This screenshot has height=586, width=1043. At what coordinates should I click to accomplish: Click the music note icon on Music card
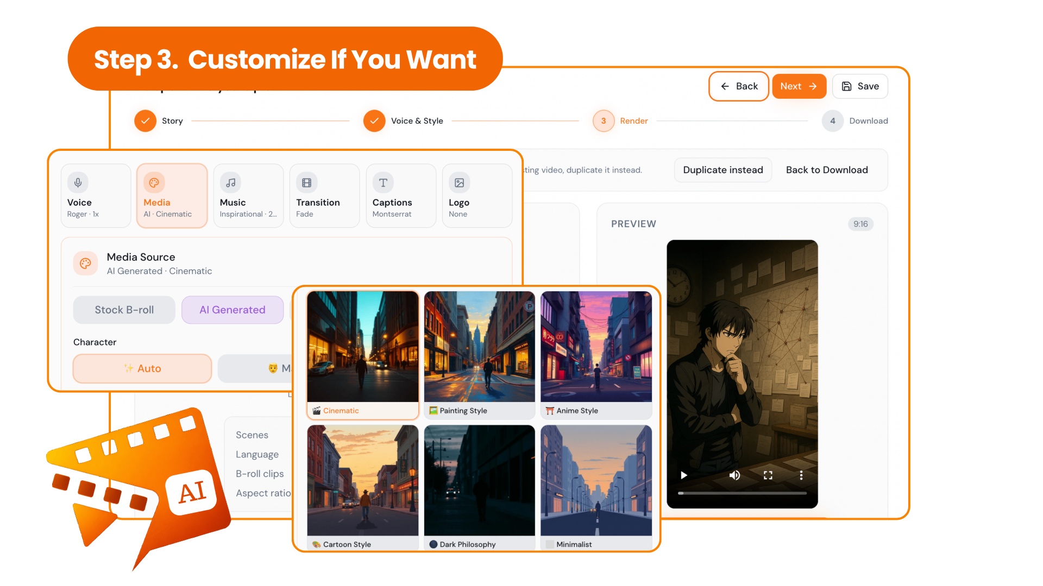231,183
